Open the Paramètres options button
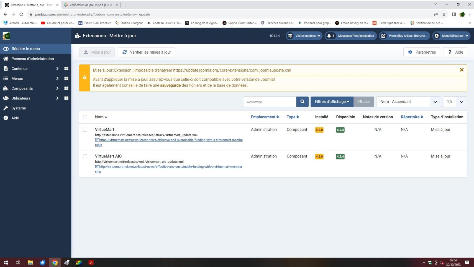474x267 pixels. pyautogui.click(x=422, y=52)
